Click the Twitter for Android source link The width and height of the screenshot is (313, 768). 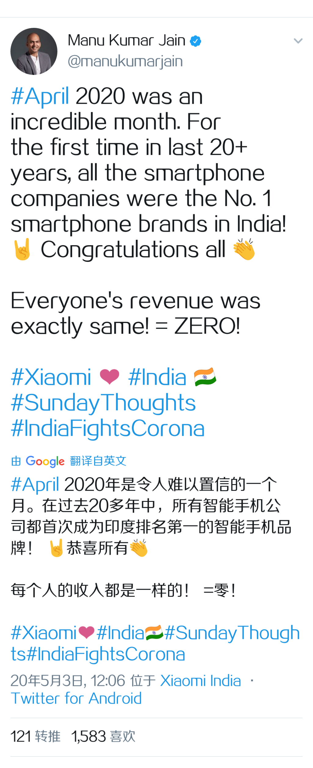pyautogui.click(x=76, y=699)
